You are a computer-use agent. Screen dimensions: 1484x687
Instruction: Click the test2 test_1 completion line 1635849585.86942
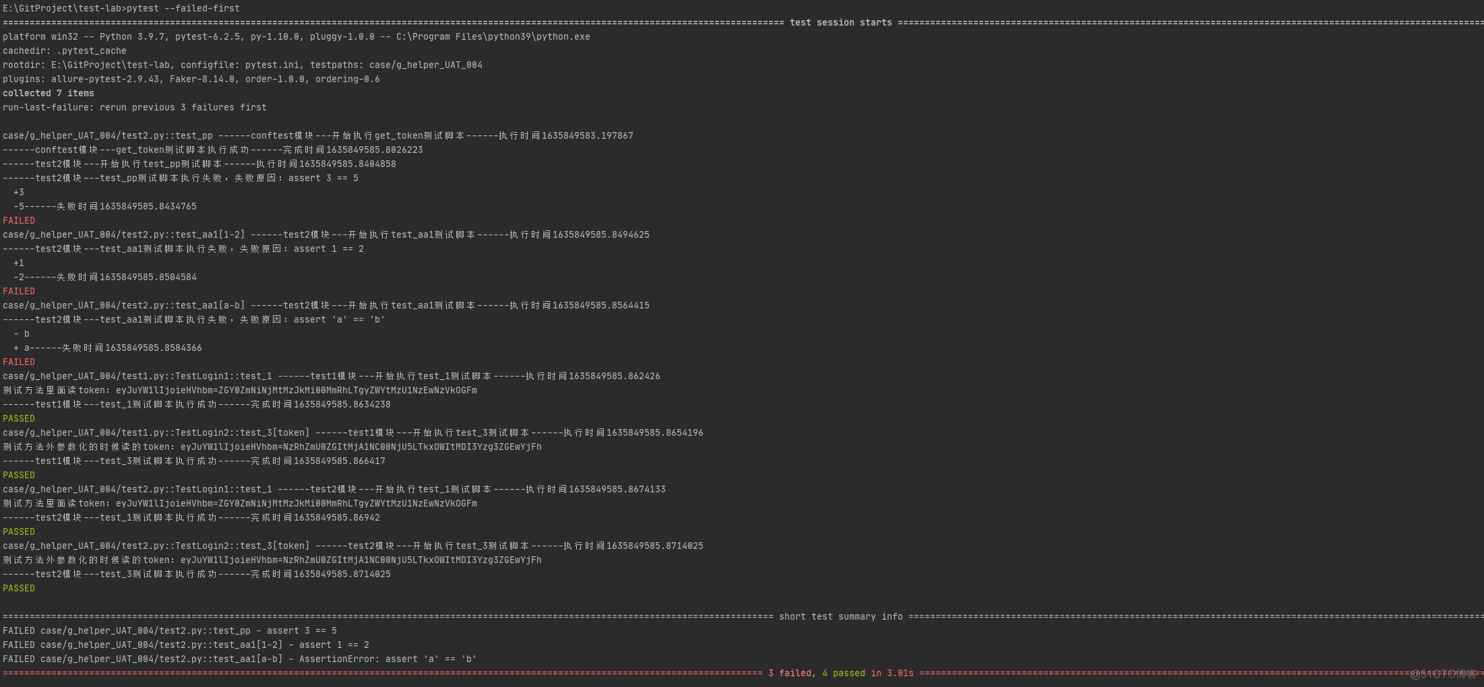coord(191,517)
